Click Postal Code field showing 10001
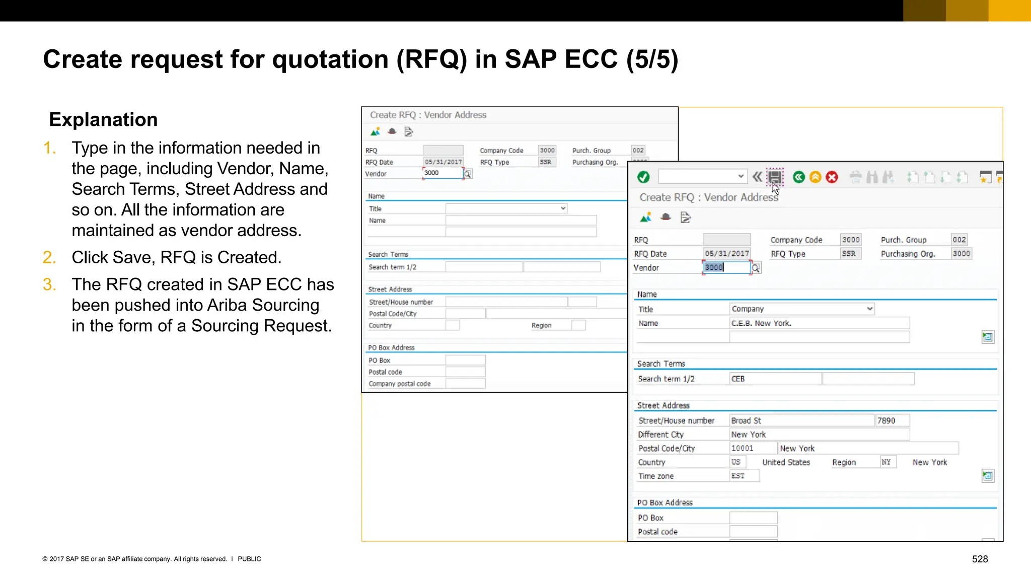This screenshot has width=1031, height=580. [x=753, y=448]
